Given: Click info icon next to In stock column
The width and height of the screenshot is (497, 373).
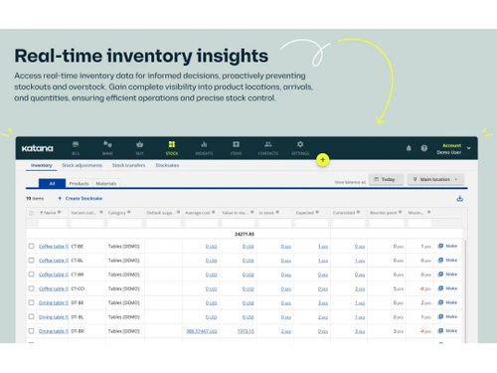Looking at the screenshot, I should tap(277, 212).
